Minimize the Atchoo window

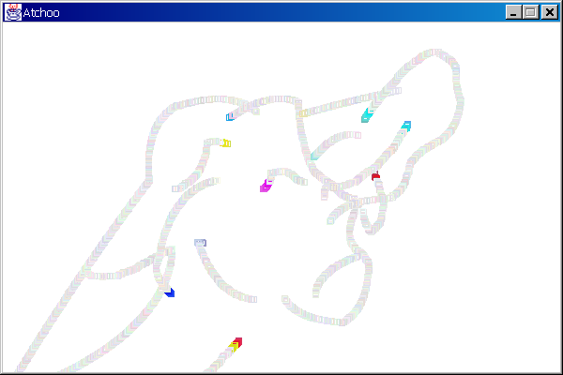pos(514,12)
